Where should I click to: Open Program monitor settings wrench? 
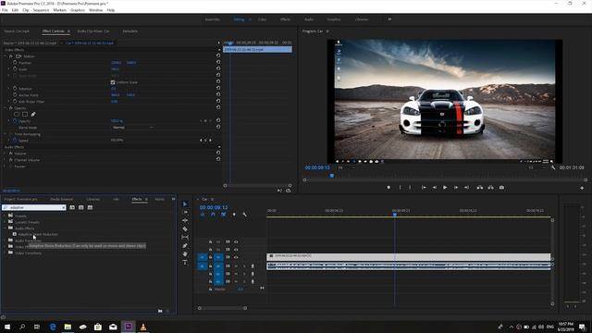pos(553,167)
